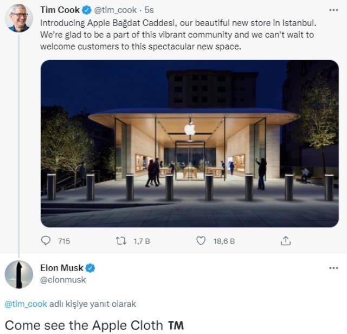Image resolution: width=347 pixels, height=334 pixels.
Task: Open more options on Tim Cook's tweet
Action: pos(333,10)
